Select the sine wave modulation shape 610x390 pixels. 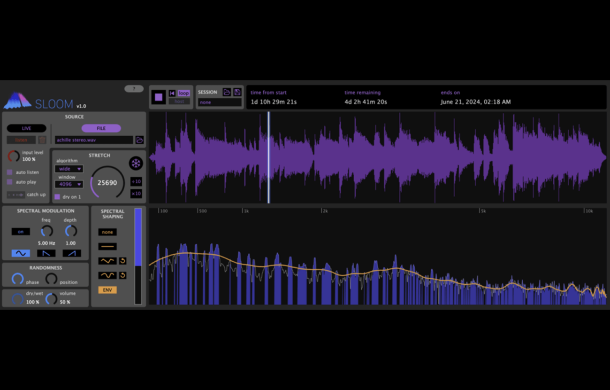[21, 253]
